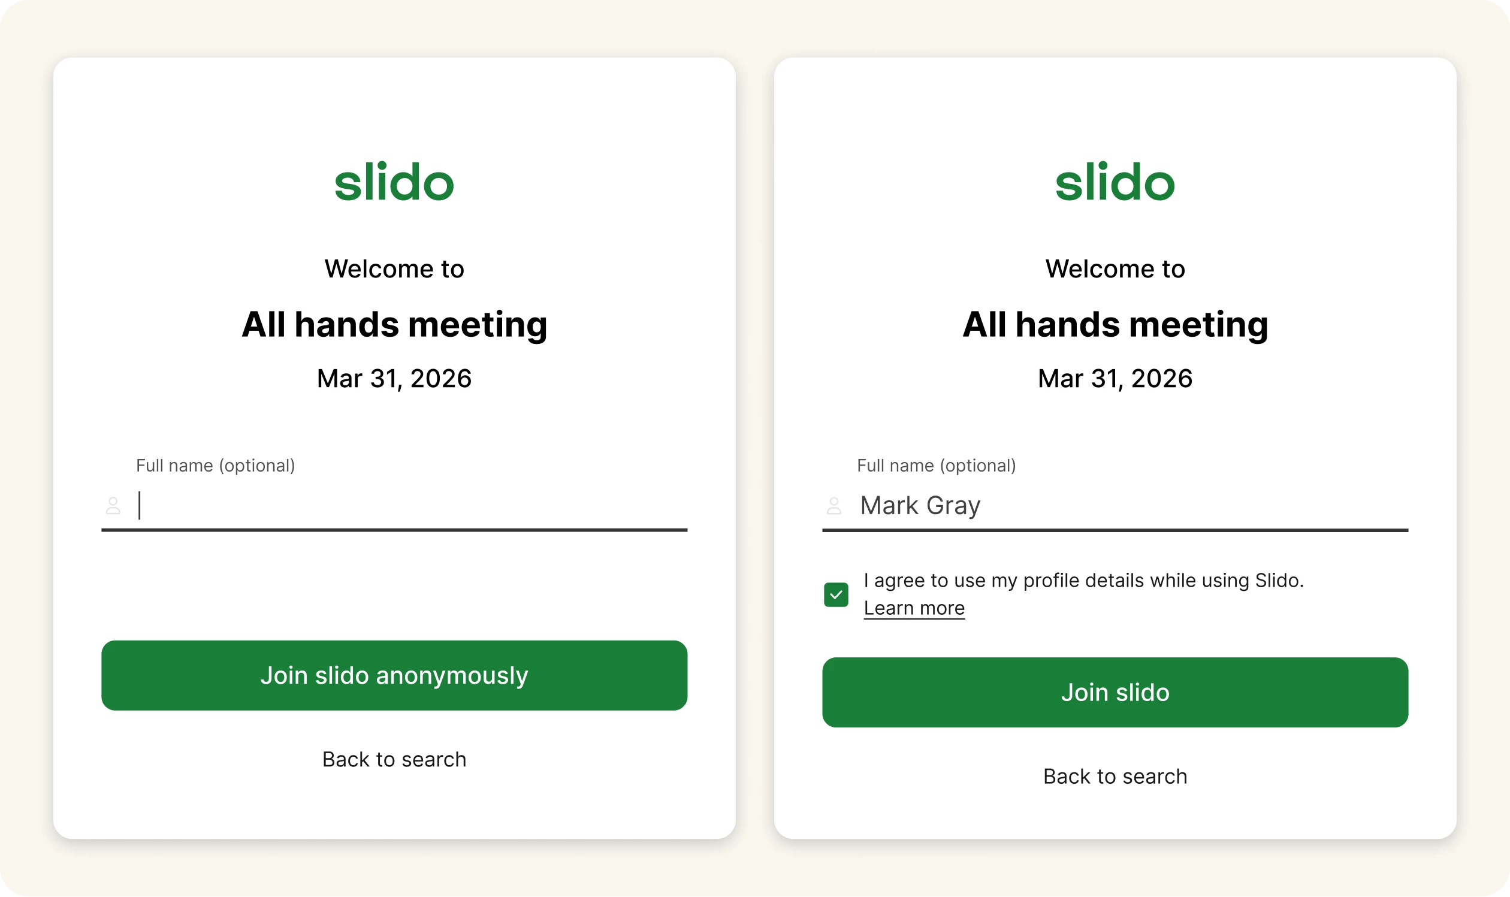The height and width of the screenshot is (897, 1510).
Task: Uncheck the profile details agreement checkbox
Action: (835, 594)
